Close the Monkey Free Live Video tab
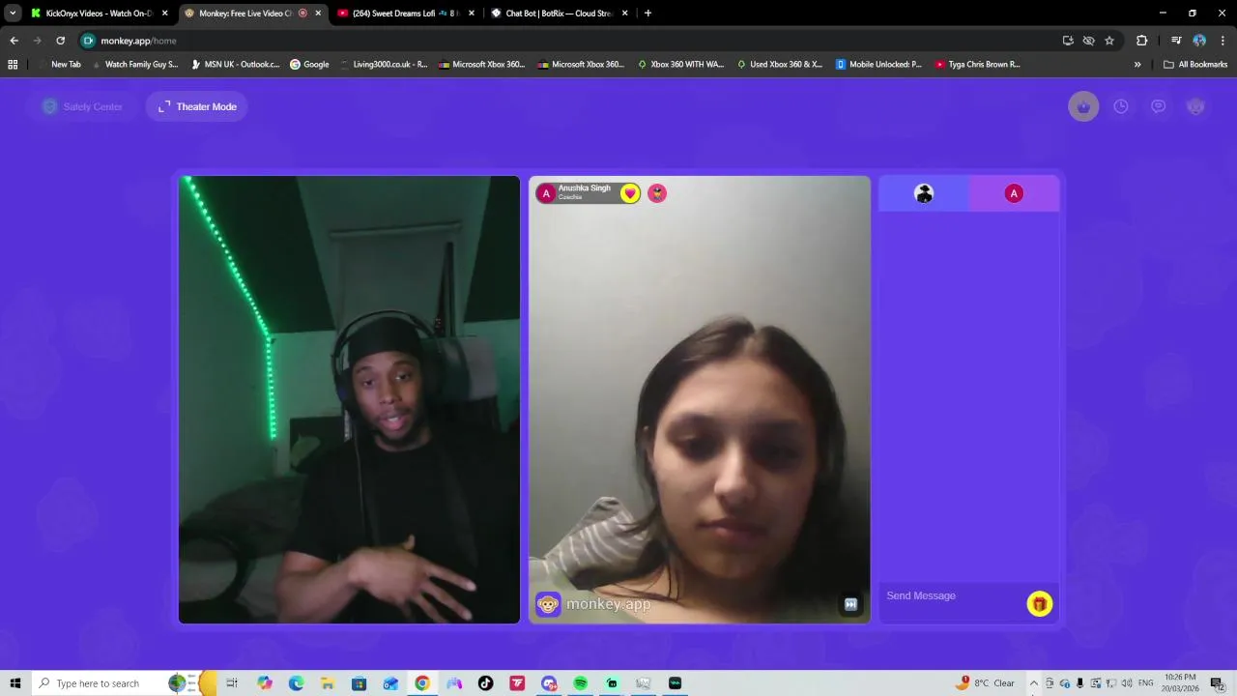This screenshot has height=696, width=1237. point(318,14)
